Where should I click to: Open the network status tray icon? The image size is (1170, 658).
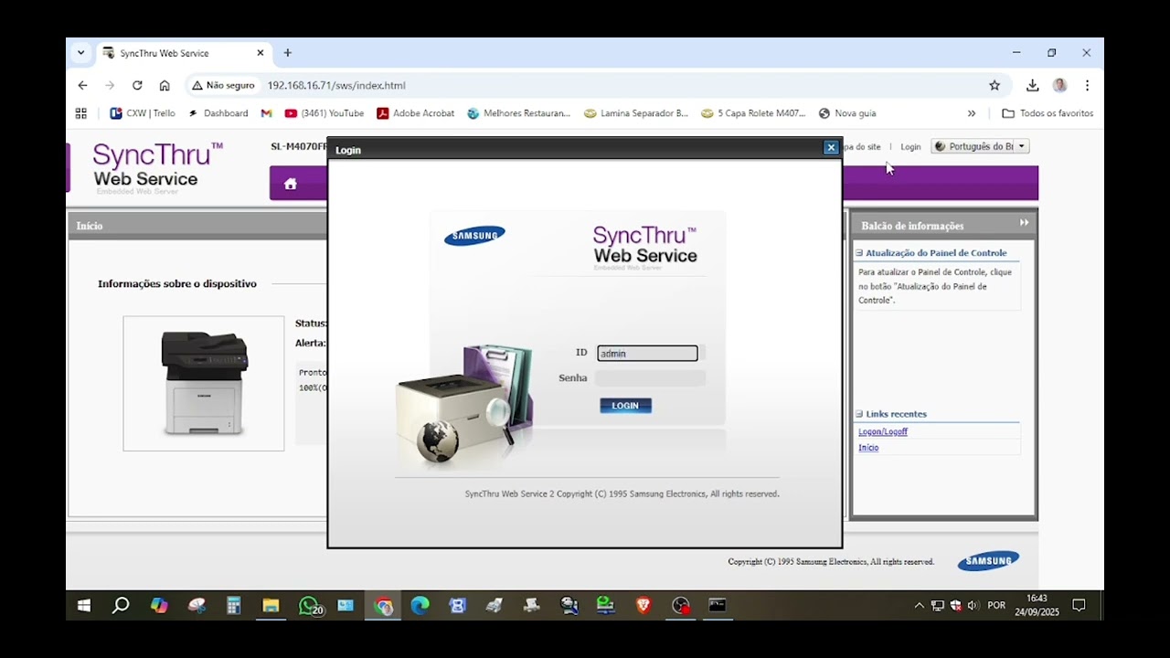pos(937,605)
